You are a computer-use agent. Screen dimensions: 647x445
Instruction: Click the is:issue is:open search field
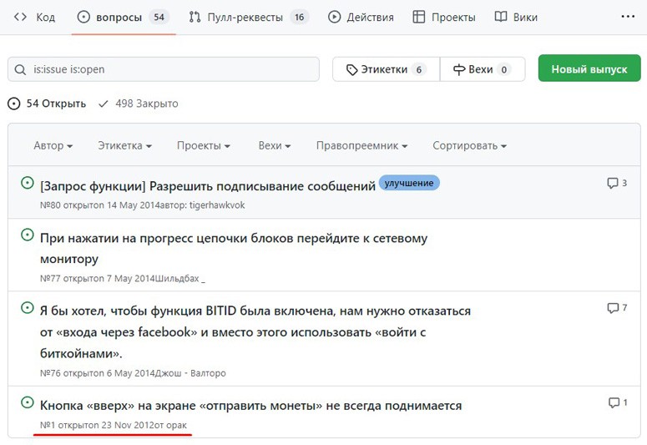coord(164,69)
